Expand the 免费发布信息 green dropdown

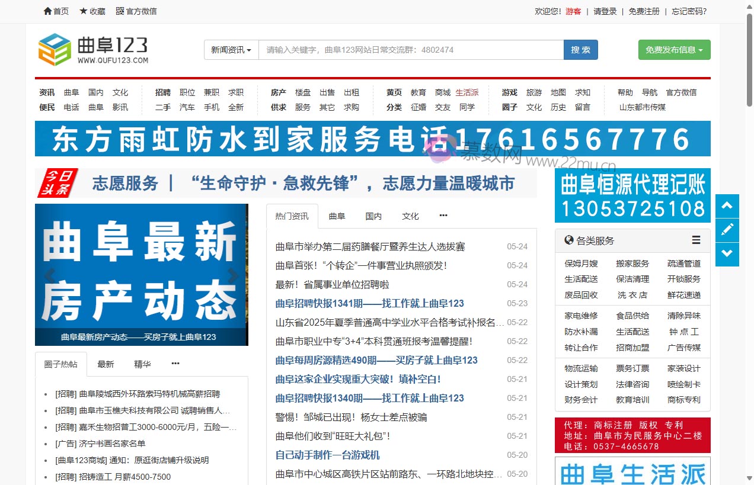click(674, 50)
